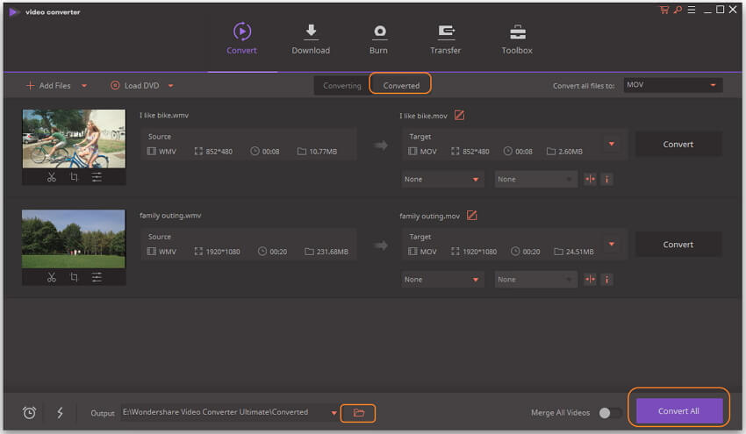Click the Output path field

(225, 412)
